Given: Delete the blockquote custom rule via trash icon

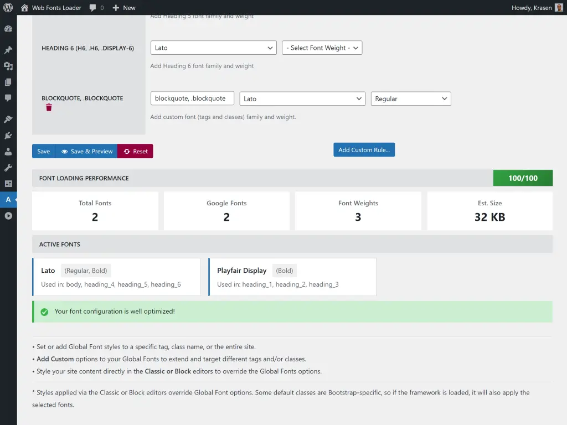Looking at the screenshot, I should tap(49, 108).
